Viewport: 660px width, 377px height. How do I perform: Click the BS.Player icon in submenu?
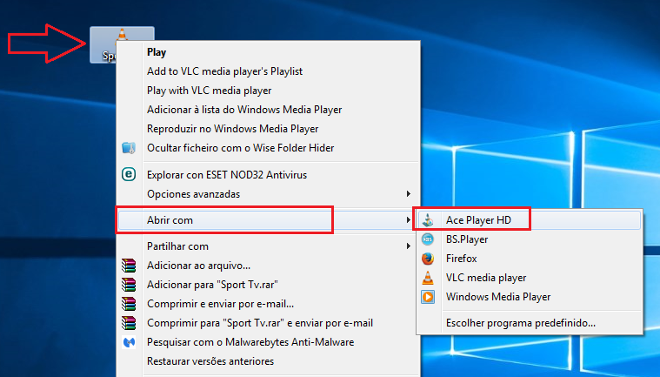pos(428,239)
